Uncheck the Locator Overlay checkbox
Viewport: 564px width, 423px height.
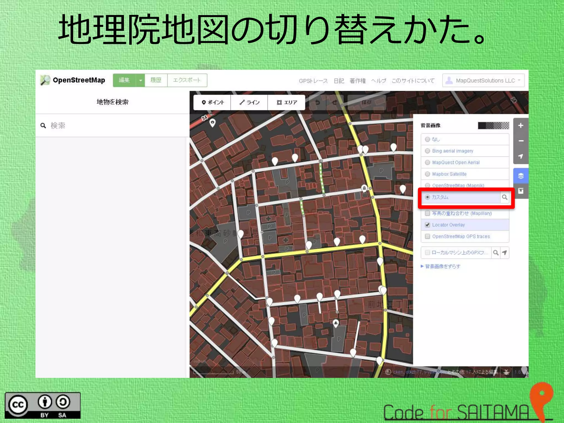pos(427,225)
